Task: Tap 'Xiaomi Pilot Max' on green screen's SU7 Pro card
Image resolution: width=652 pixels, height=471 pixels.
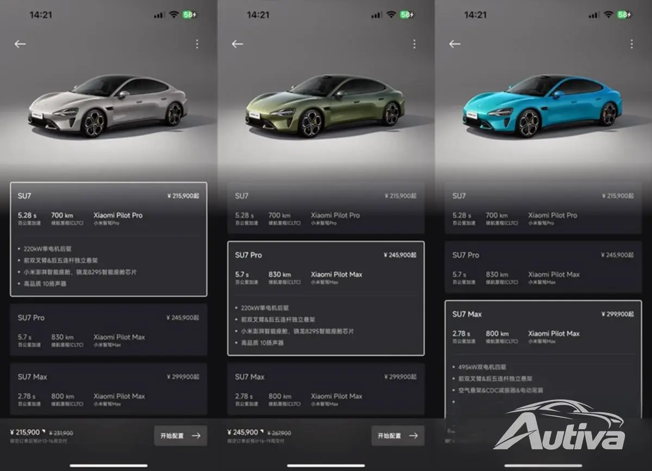Action: tap(336, 274)
